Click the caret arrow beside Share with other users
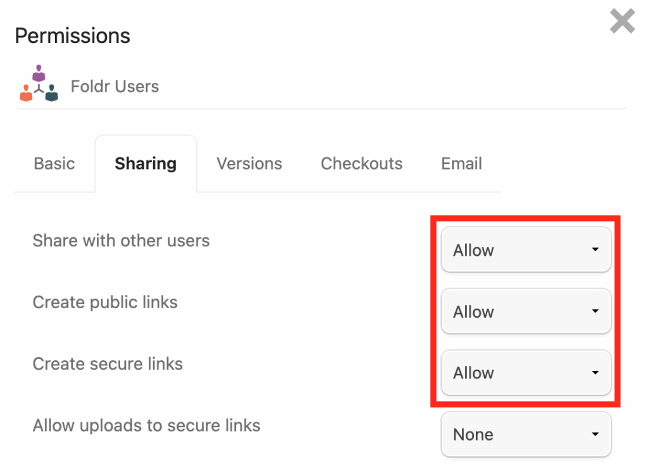 pyautogui.click(x=595, y=250)
